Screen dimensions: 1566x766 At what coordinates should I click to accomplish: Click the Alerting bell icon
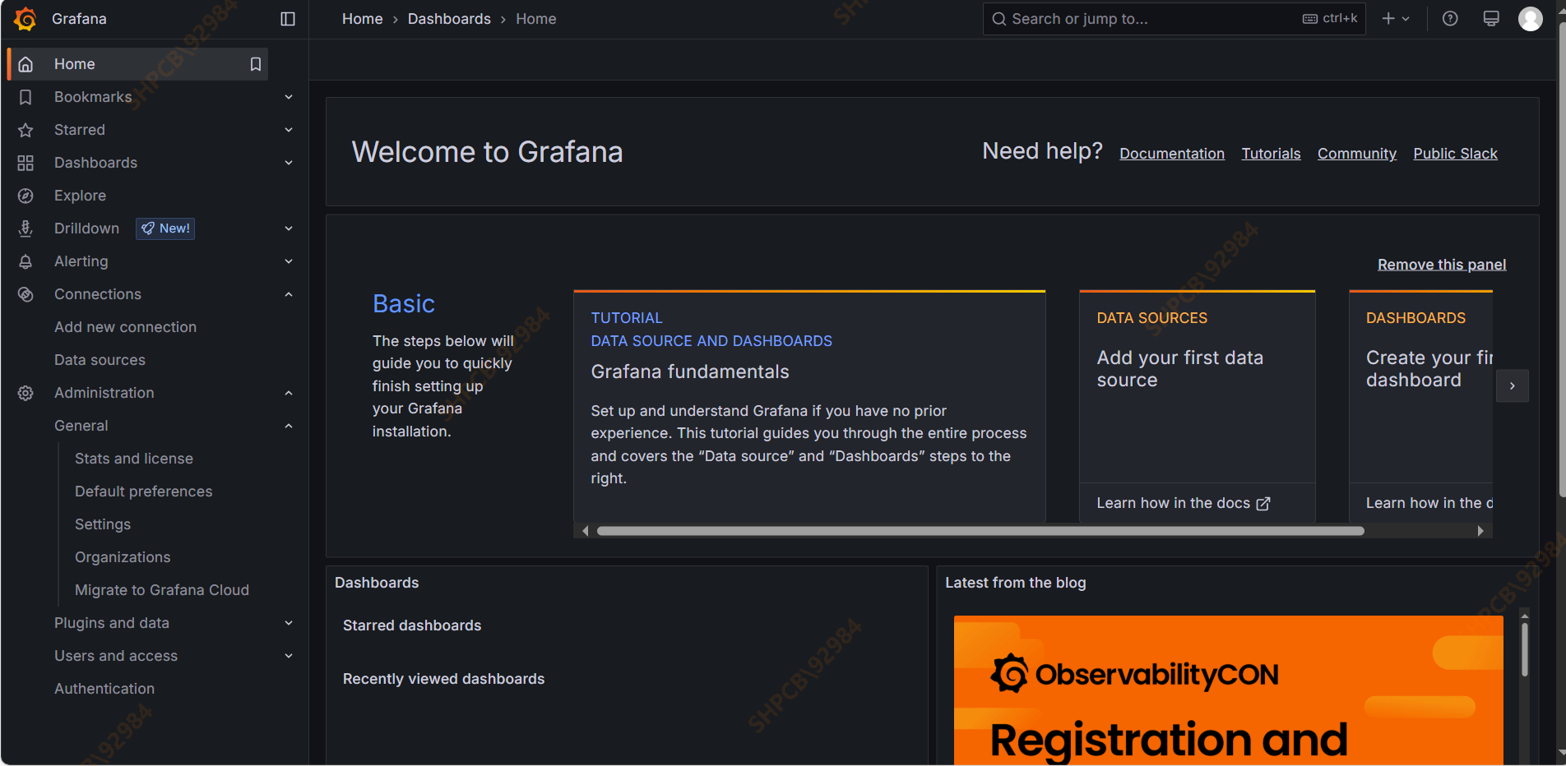coord(25,261)
